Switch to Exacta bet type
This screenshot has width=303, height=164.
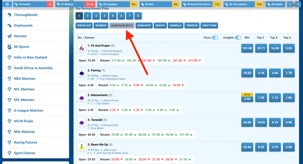coord(160,25)
